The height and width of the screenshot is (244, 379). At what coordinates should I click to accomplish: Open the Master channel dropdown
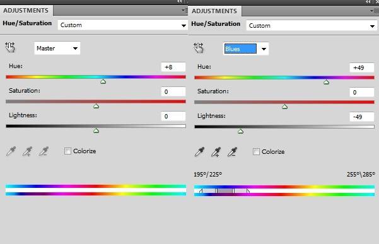pos(57,48)
